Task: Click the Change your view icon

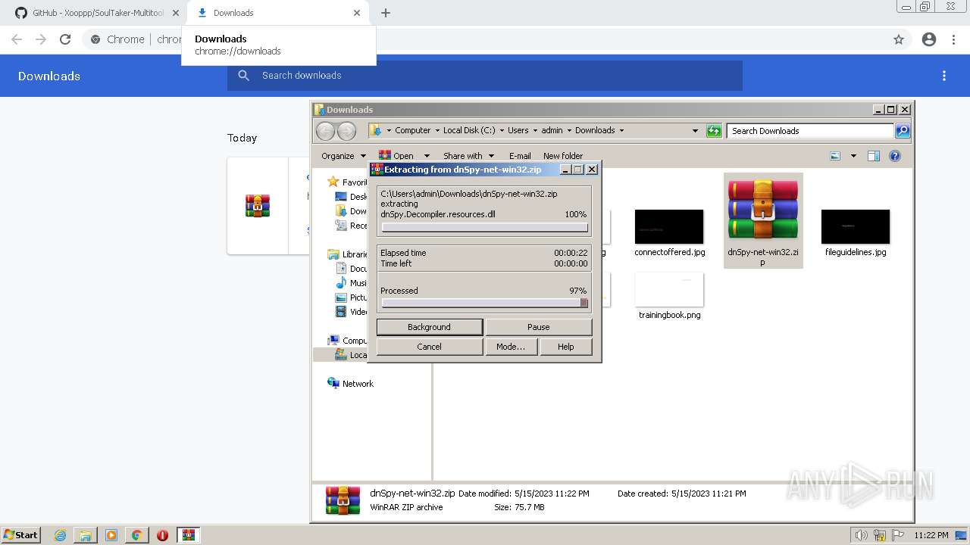Action: (835, 156)
